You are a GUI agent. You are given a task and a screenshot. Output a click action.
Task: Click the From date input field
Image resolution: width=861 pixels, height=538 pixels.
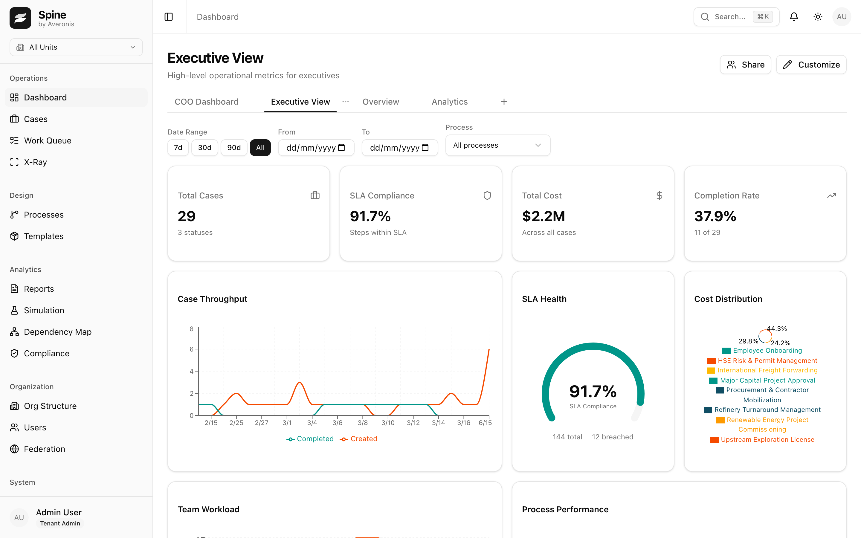[316, 148]
